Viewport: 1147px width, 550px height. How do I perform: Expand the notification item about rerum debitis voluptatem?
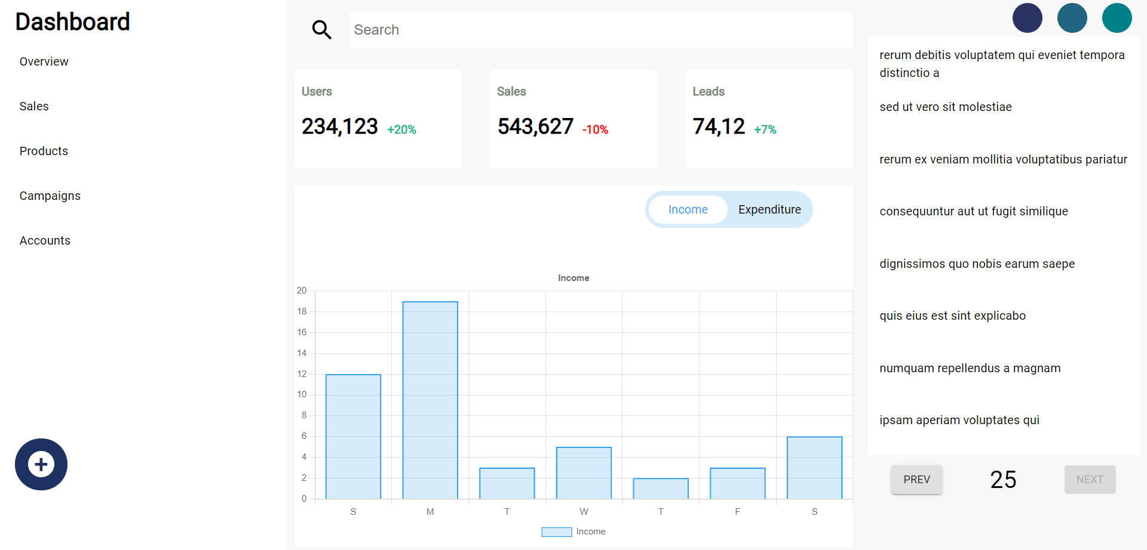pos(1002,63)
